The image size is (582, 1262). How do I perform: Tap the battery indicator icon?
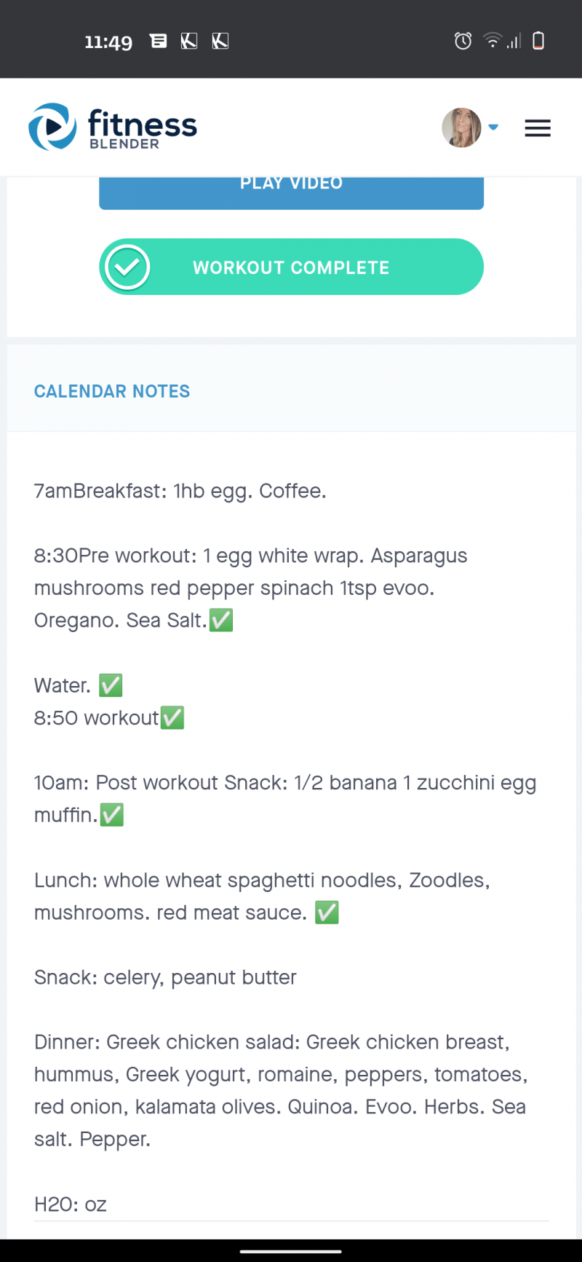tap(538, 41)
